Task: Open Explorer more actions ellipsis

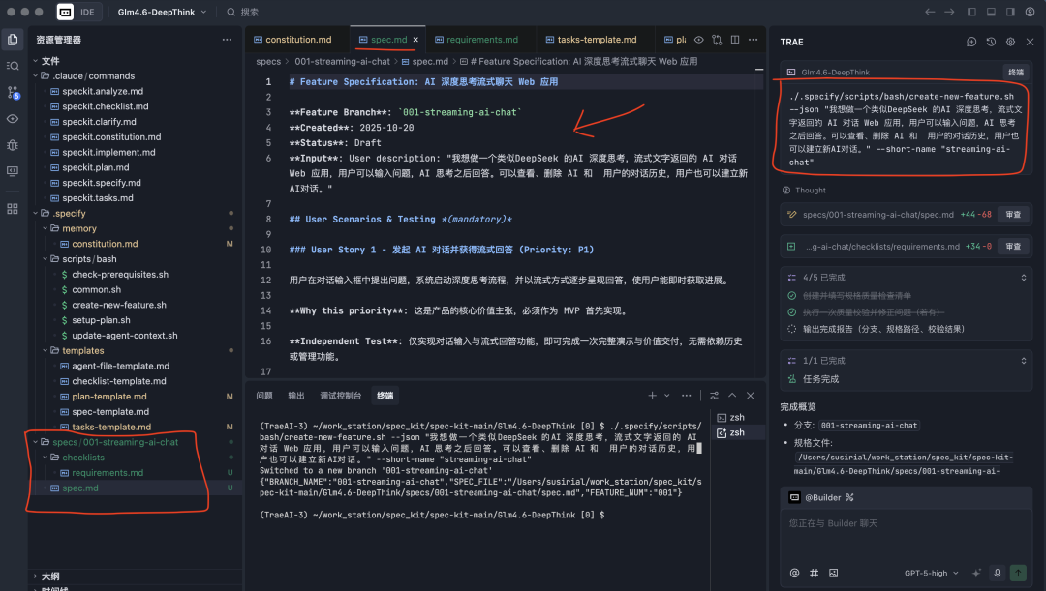Action: (227, 40)
